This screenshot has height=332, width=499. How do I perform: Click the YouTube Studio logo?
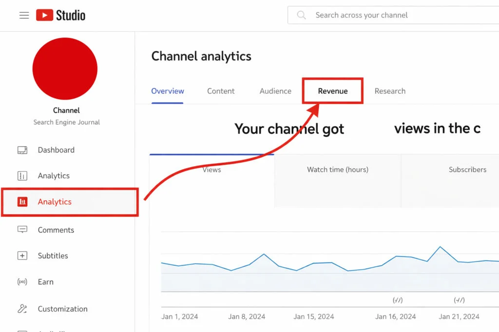click(60, 16)
